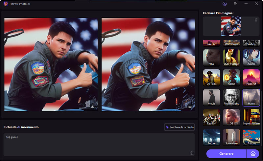This screenshot has height=161, width=263.
Task: Click the prompt text input field
Action: coord(95,144)
